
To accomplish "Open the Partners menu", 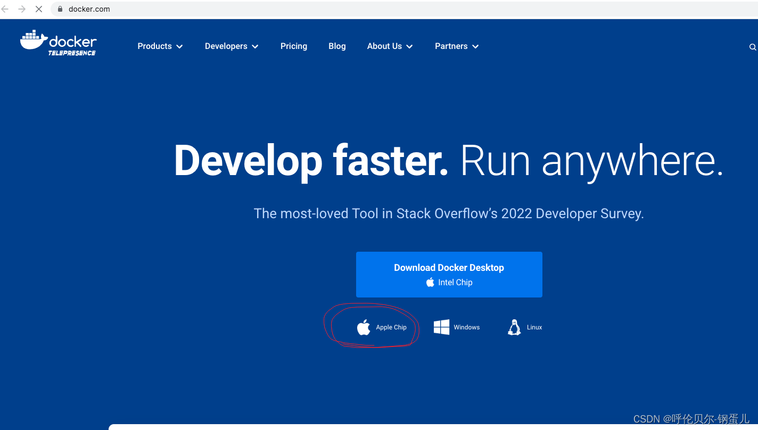I will 457,46.
